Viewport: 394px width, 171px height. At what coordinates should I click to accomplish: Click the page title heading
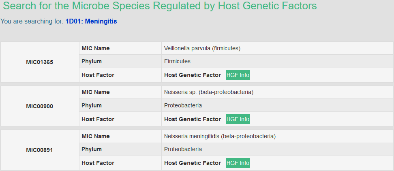(x=160, y=6)
